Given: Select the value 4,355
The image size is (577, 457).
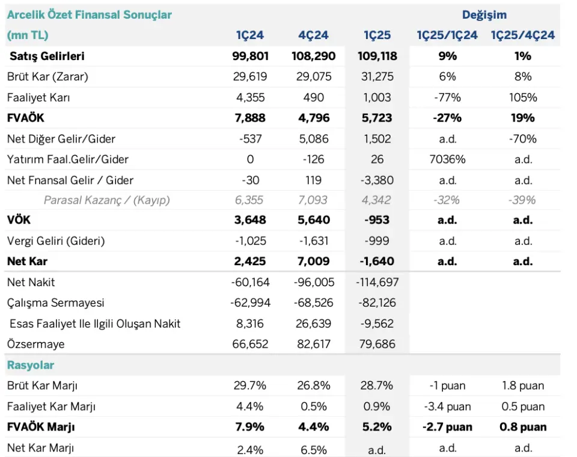Looking at the screenshot, I should [250, 97].
